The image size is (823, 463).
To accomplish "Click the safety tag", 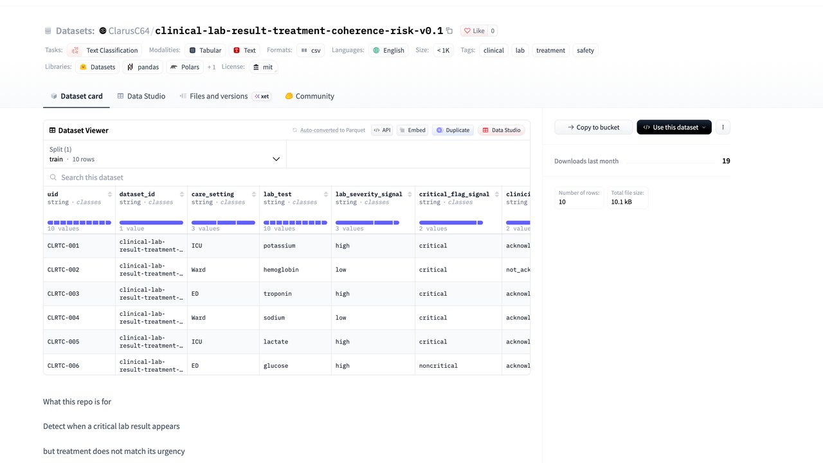I will point(586,50).
